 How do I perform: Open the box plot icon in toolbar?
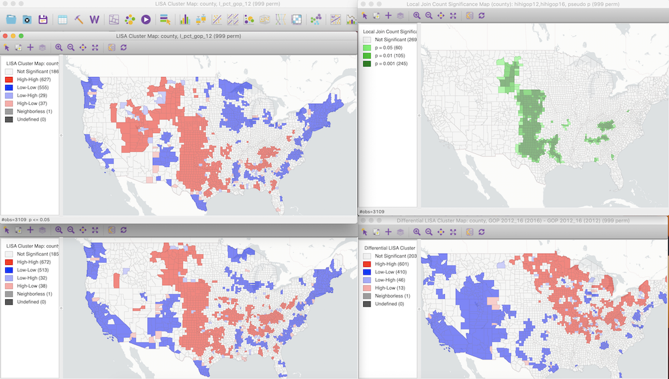click(x=200, y=20)
